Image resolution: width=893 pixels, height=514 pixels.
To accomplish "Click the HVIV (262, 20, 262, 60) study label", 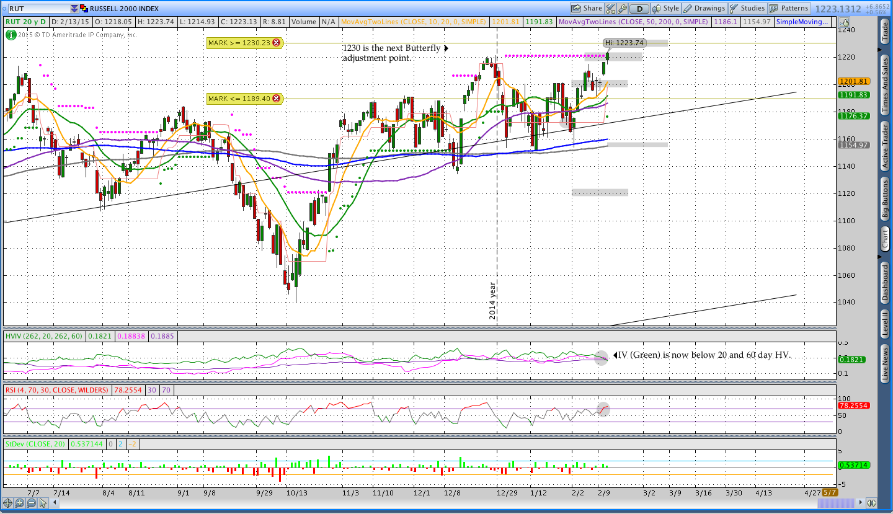I will tap(44, 336).
